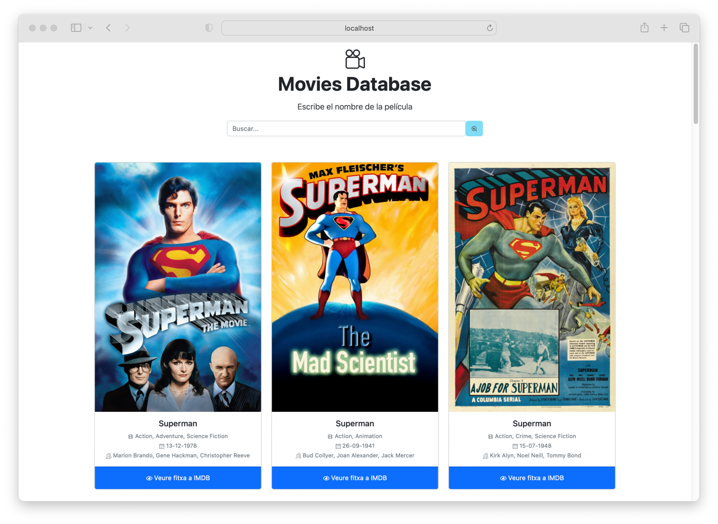Click 'Action, Crime, Science Fiction' genres
This screenshot has height=524, width=718.
[x=536, y=436]
